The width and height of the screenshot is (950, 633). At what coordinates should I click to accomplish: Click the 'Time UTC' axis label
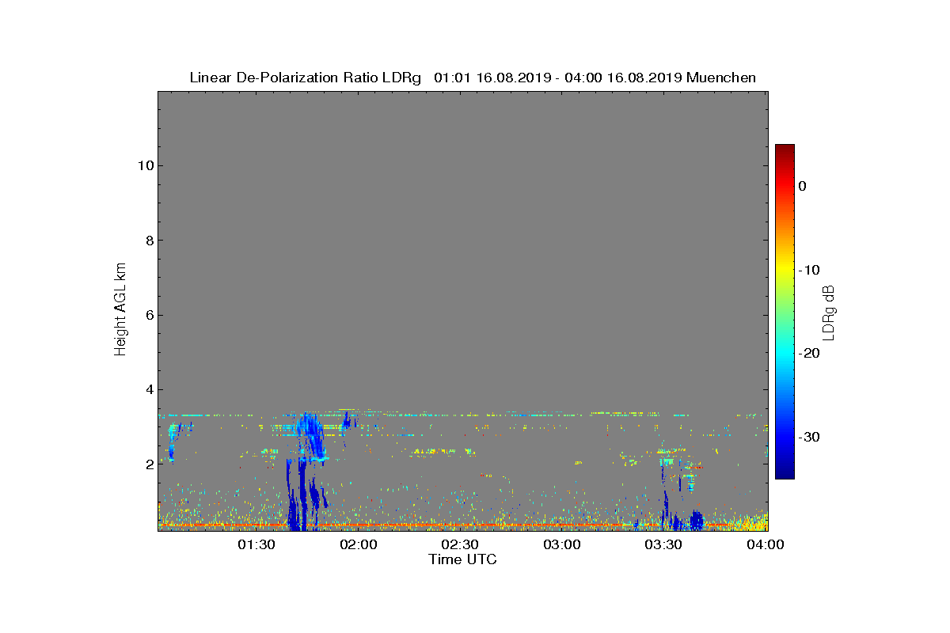(462, 559)
